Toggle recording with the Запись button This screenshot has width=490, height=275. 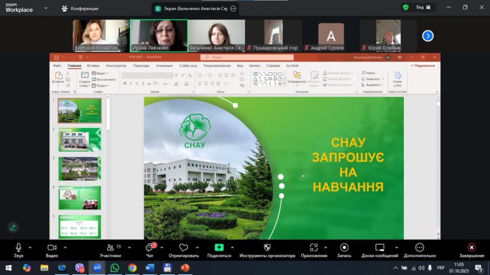[x=344, y=248]
